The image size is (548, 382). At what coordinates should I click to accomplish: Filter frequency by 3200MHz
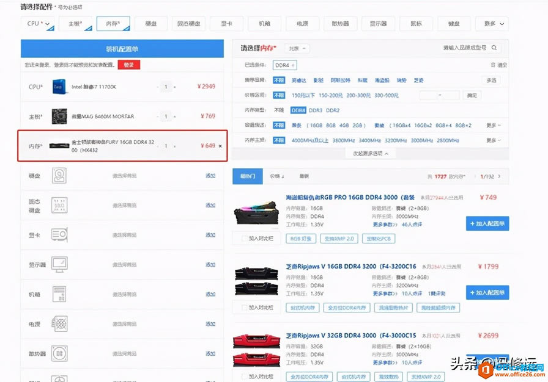[x=396, y=140]
